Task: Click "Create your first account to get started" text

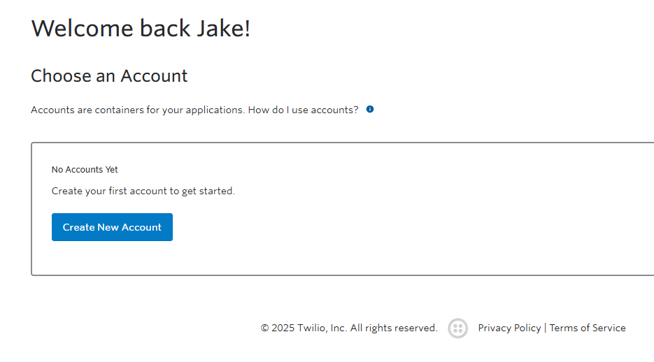Action: coord(143,191)
